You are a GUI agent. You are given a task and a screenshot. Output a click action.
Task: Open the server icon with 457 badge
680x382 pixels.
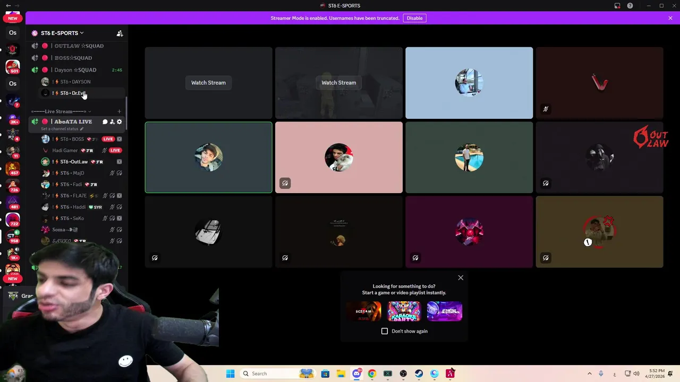point(13,169)
